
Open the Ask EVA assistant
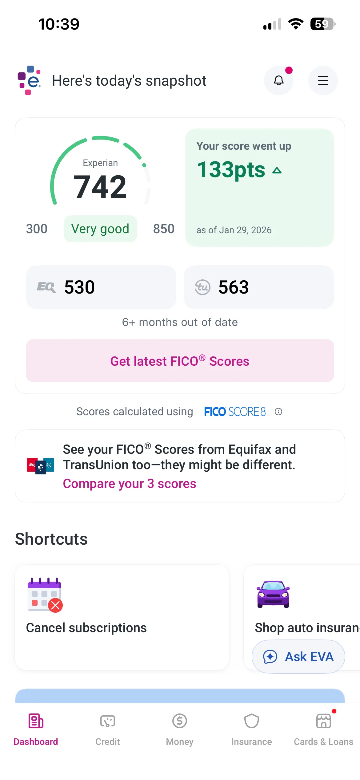coord(298,656)
